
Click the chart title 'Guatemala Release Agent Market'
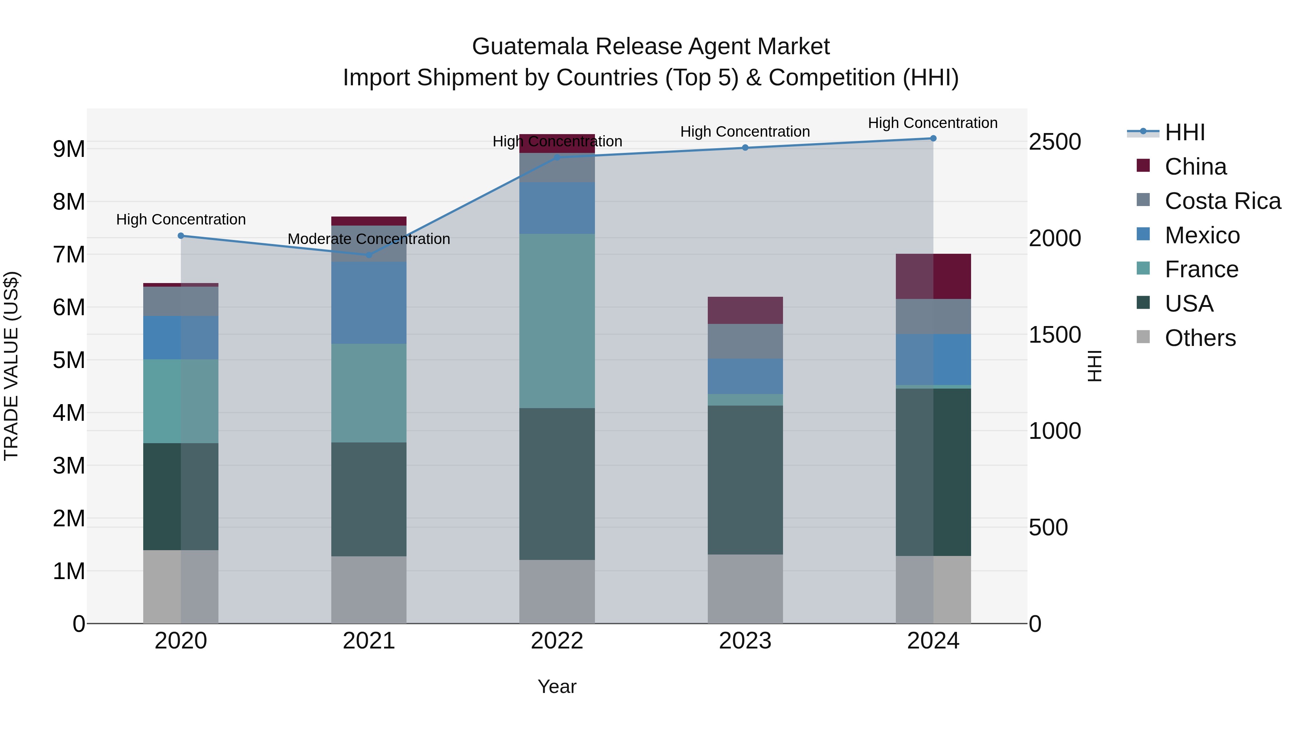pos(651,47)
